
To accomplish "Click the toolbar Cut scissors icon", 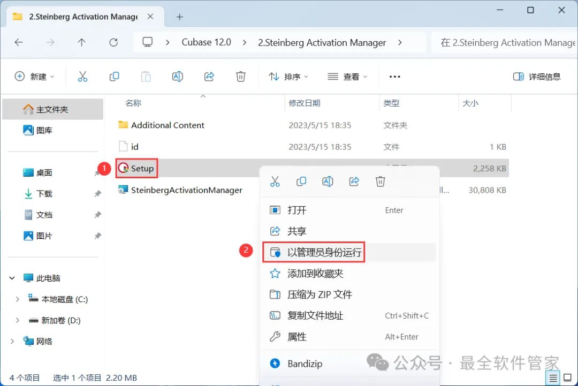I will pos(82,77).
